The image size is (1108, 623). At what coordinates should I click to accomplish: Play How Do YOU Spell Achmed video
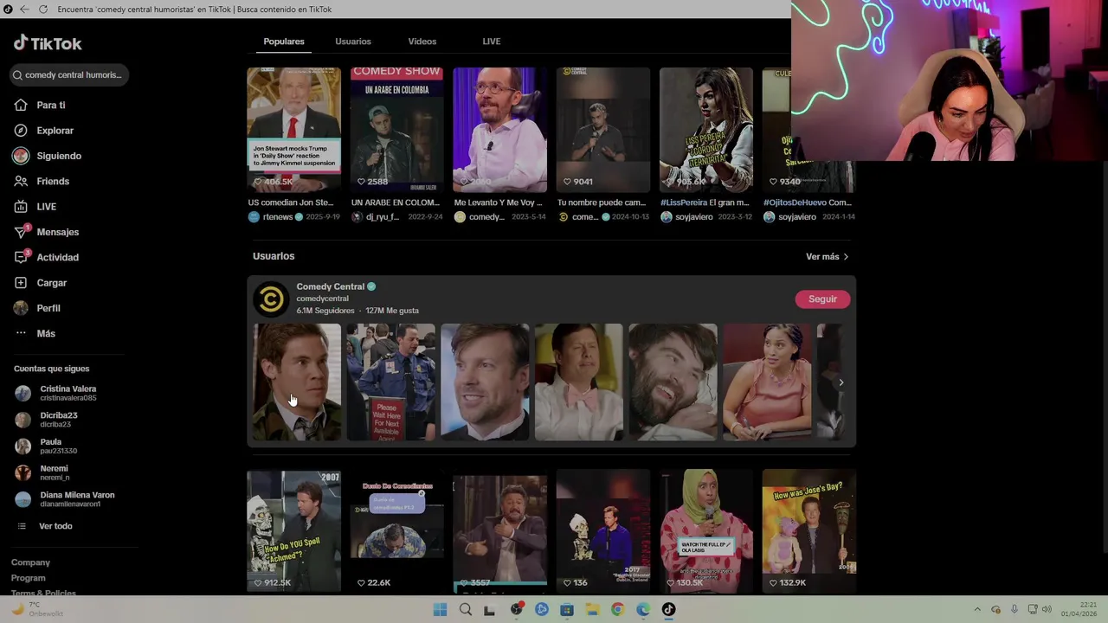pos(294,531)
